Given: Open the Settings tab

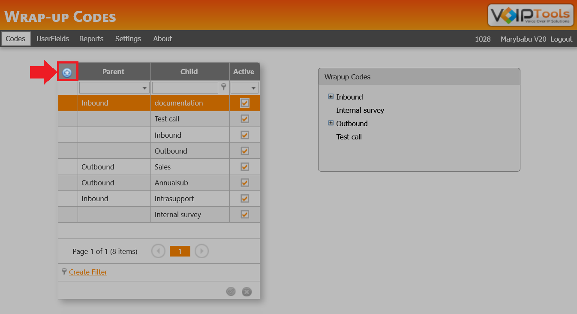Looking at the screenshot, I should pos(128,39).
